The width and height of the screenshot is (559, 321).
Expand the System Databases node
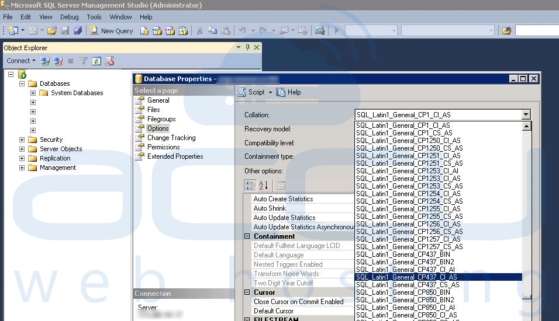33,93
